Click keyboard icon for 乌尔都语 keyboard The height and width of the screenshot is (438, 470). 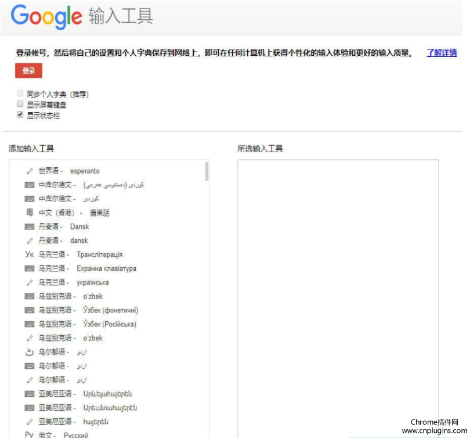point(30,366)
